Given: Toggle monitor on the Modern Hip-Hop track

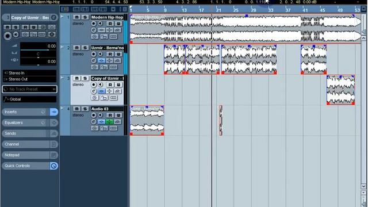Looking at the screenshot, I should 101,24.
